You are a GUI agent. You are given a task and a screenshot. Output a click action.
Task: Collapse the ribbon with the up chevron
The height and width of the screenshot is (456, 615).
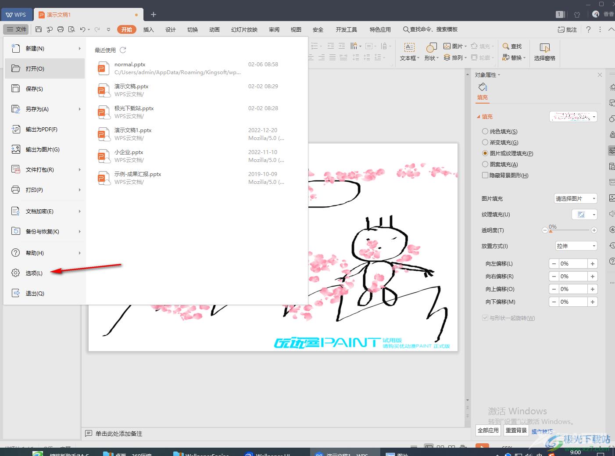(x=611, y=29)
